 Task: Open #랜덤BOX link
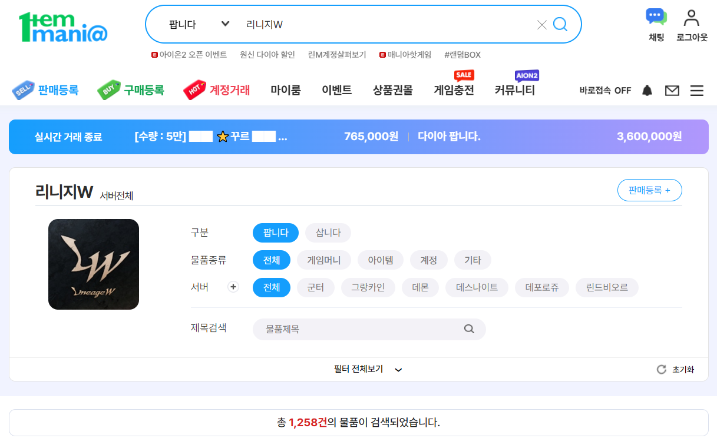[462, 55]
